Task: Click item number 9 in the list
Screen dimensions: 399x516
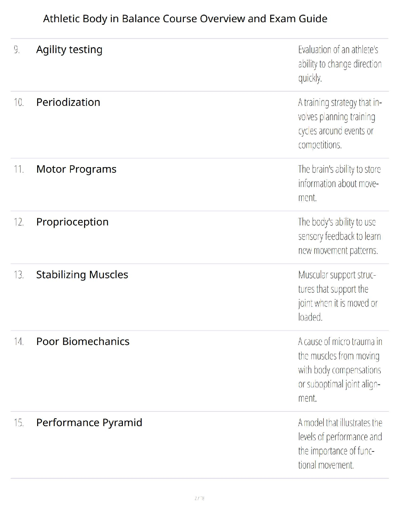Action: (x=17, y=50)
